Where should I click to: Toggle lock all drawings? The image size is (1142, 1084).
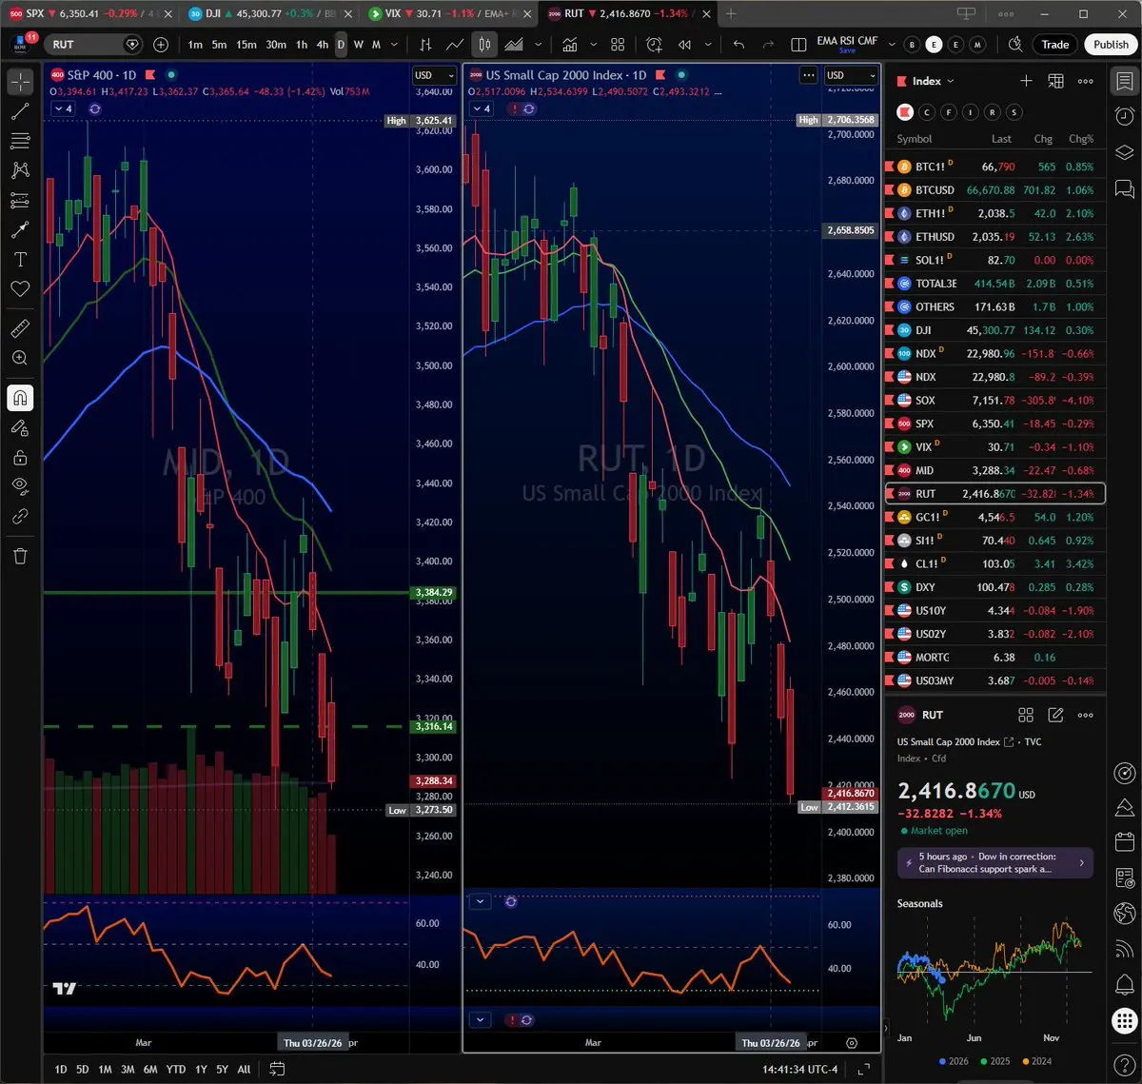20,457
